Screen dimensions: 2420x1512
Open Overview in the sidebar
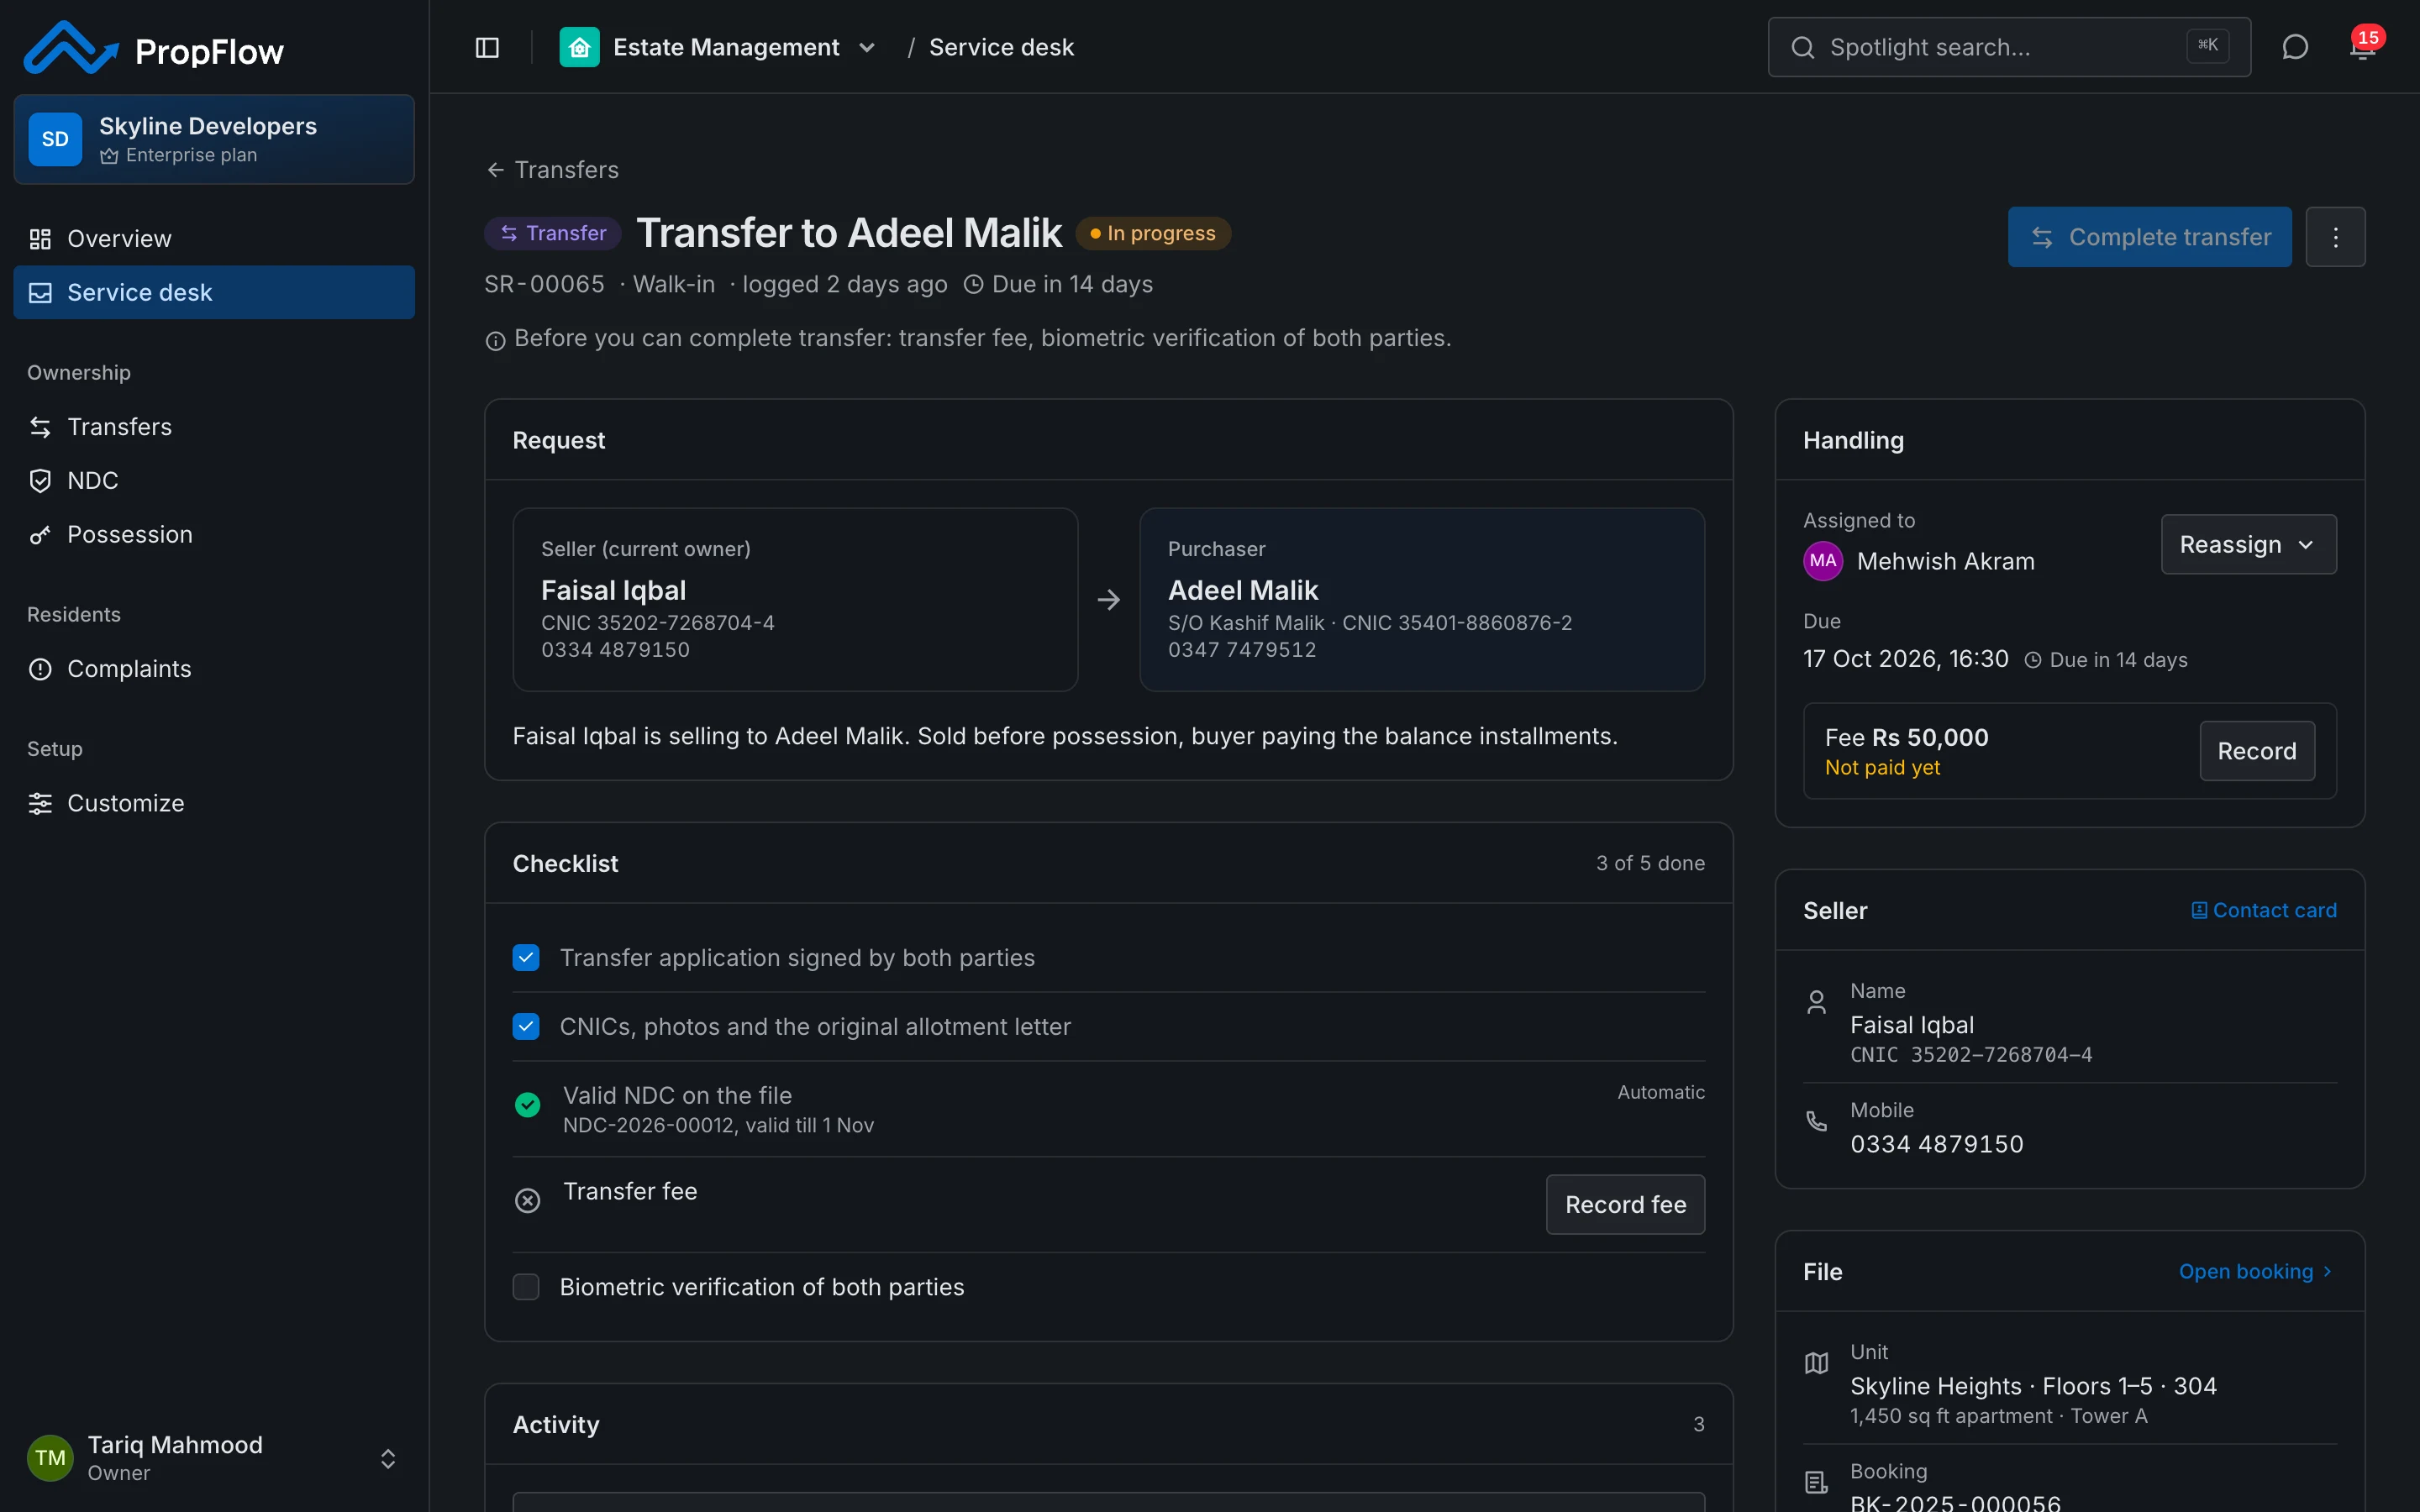(214, 239)
